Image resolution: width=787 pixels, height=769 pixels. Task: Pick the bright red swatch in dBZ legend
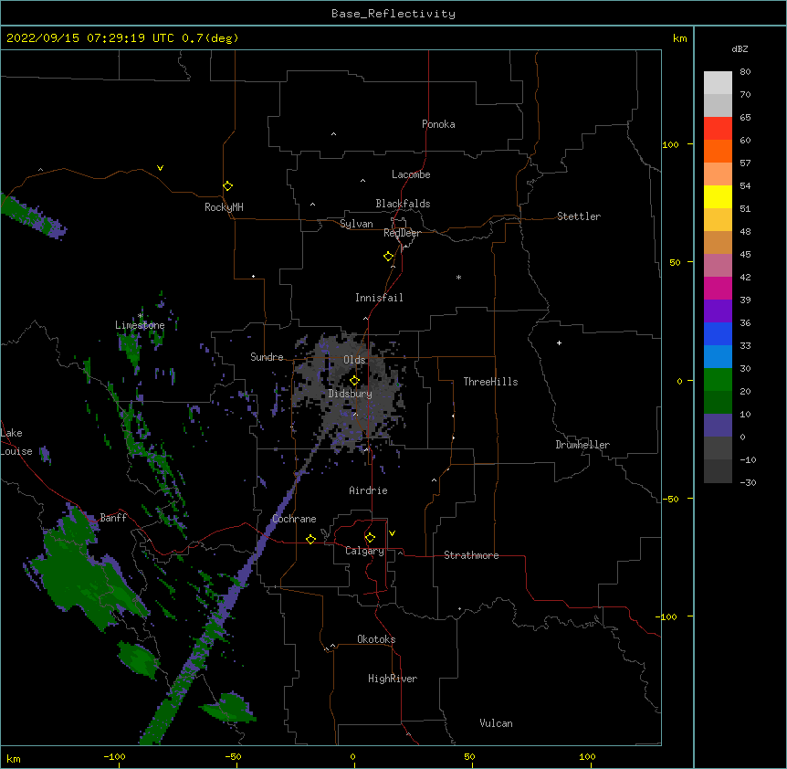point(718,128)
